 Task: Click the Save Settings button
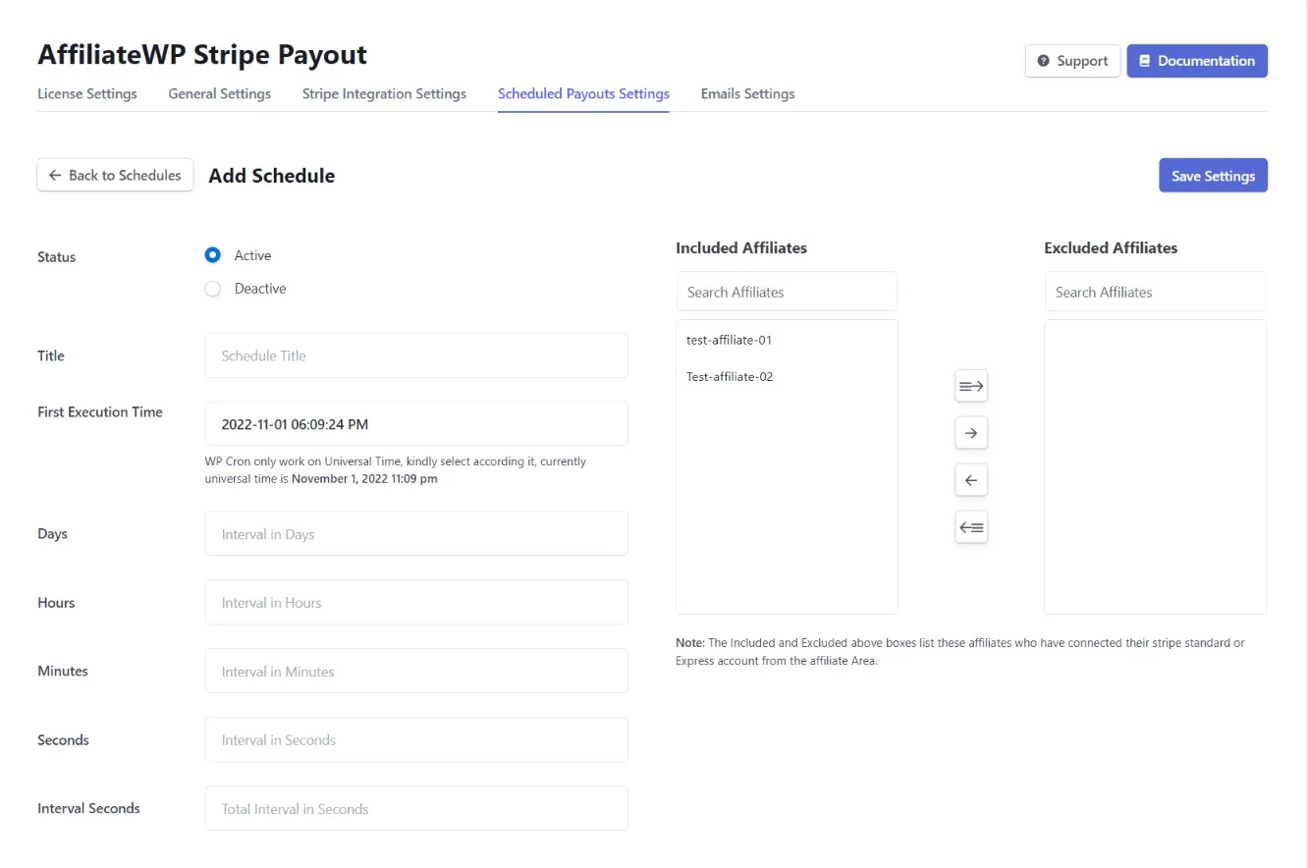(1213, 175)
